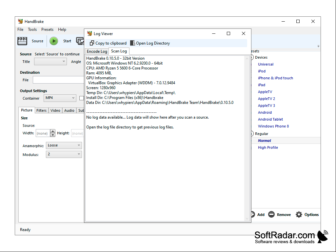This screenshot has width=336, height=252.
Task: Click the Copy to clipboard label
Action: coord(111,43)
